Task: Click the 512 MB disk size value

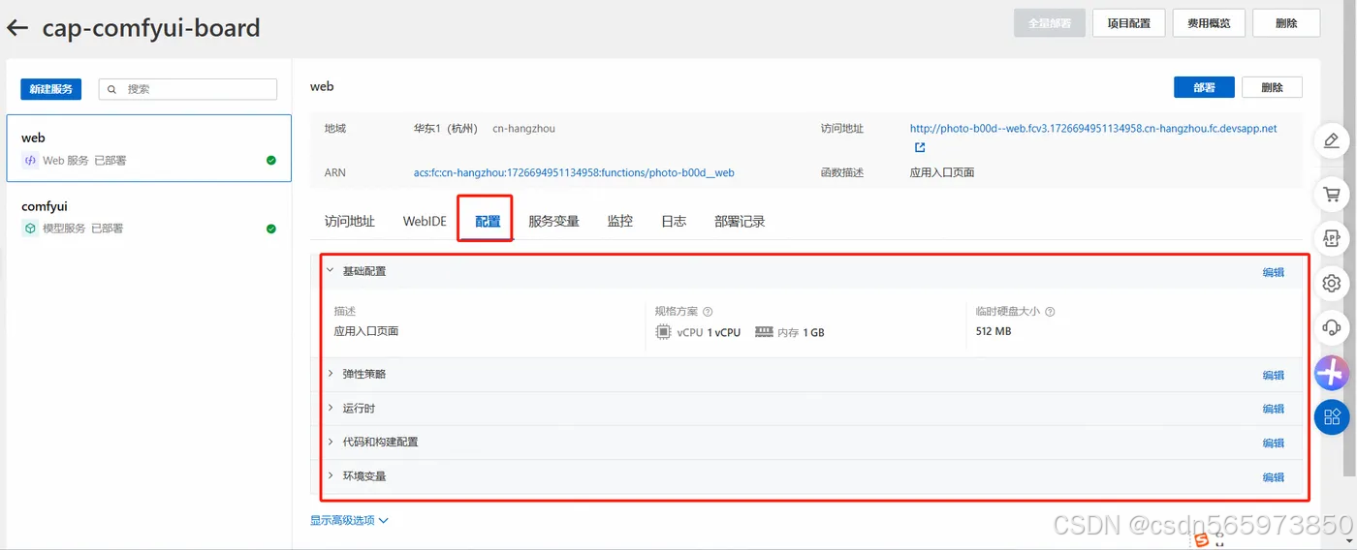Action: (x=994, y=331)
